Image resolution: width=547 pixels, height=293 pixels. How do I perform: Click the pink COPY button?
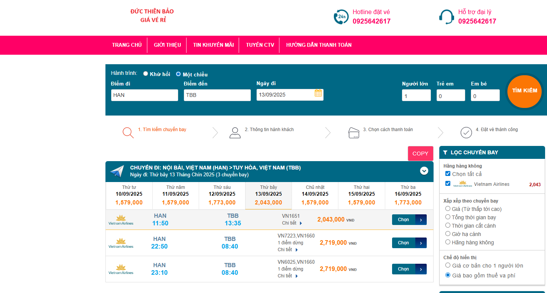click(420, 153)
